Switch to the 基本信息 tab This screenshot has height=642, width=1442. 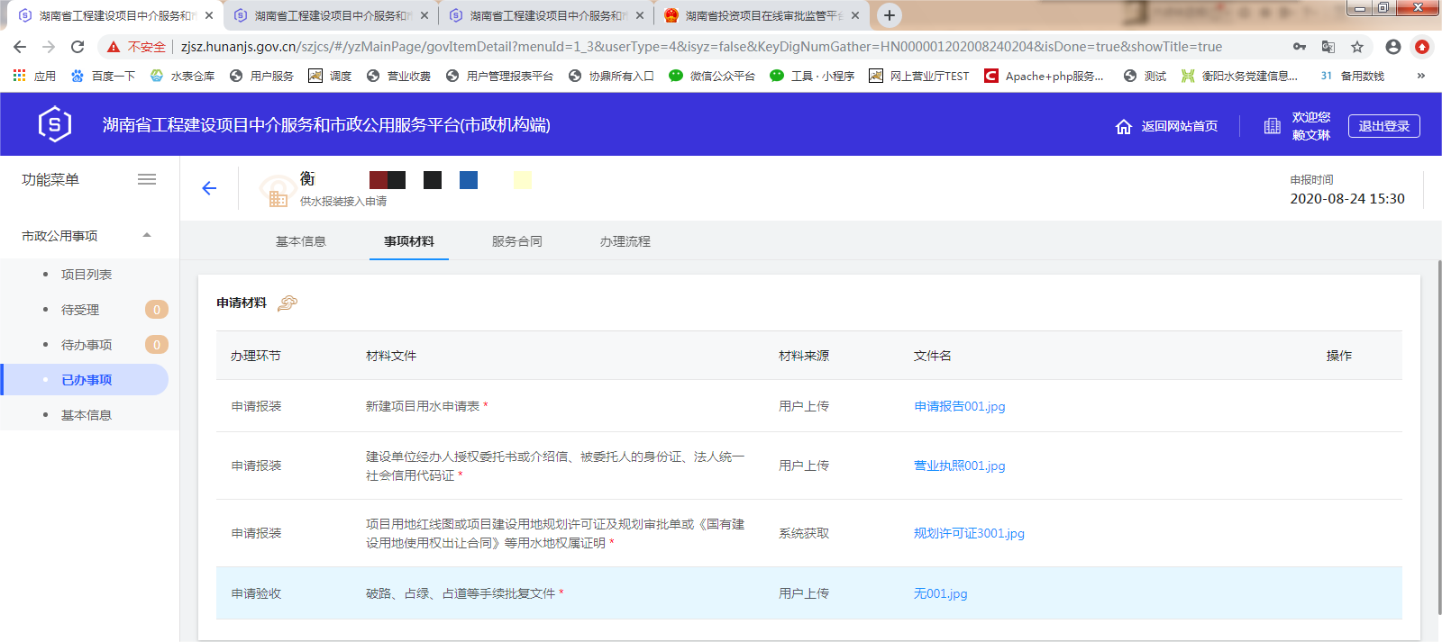(301, 241)
